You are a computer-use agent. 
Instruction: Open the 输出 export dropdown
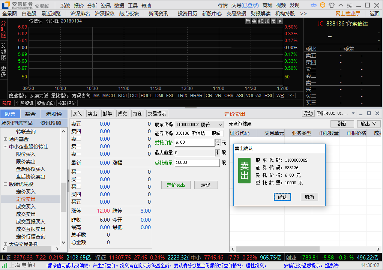tap(369, 124)
